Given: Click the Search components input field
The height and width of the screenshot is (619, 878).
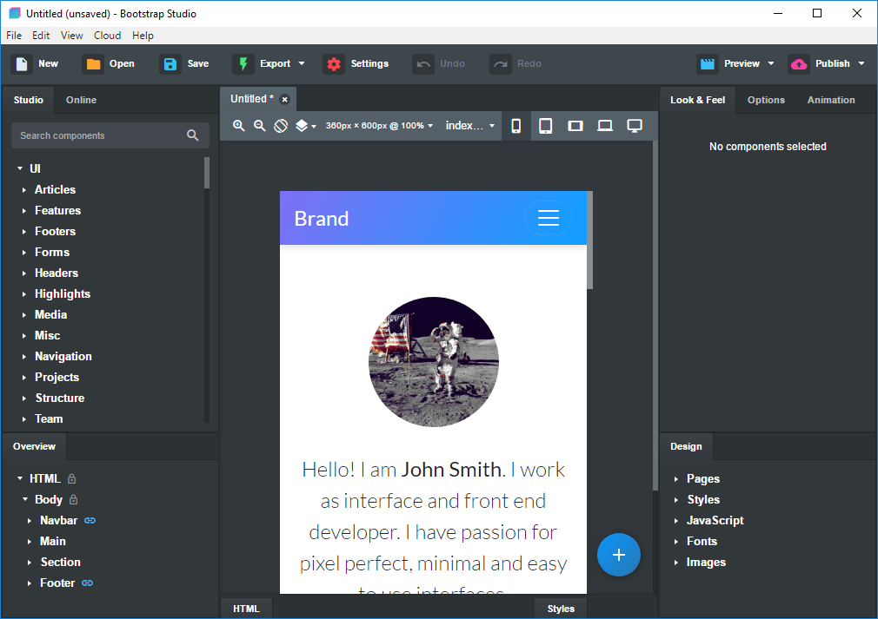Looking at the screenshot, I should pos(110,135).
